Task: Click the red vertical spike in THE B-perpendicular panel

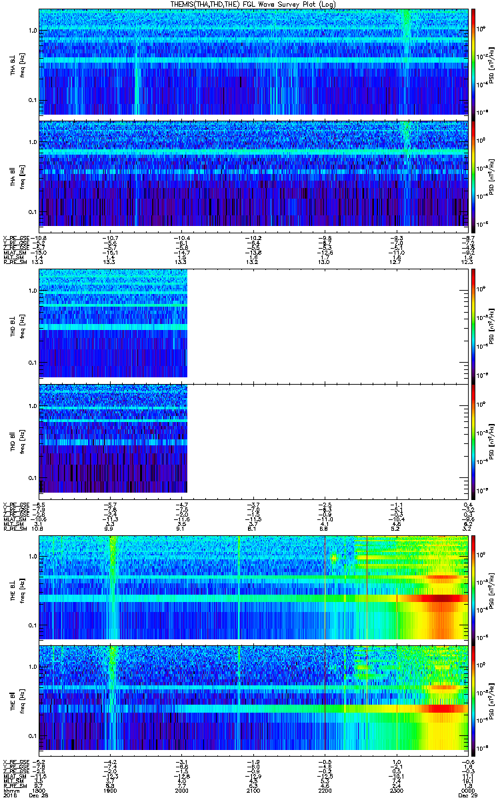Action: coord(367,588)
